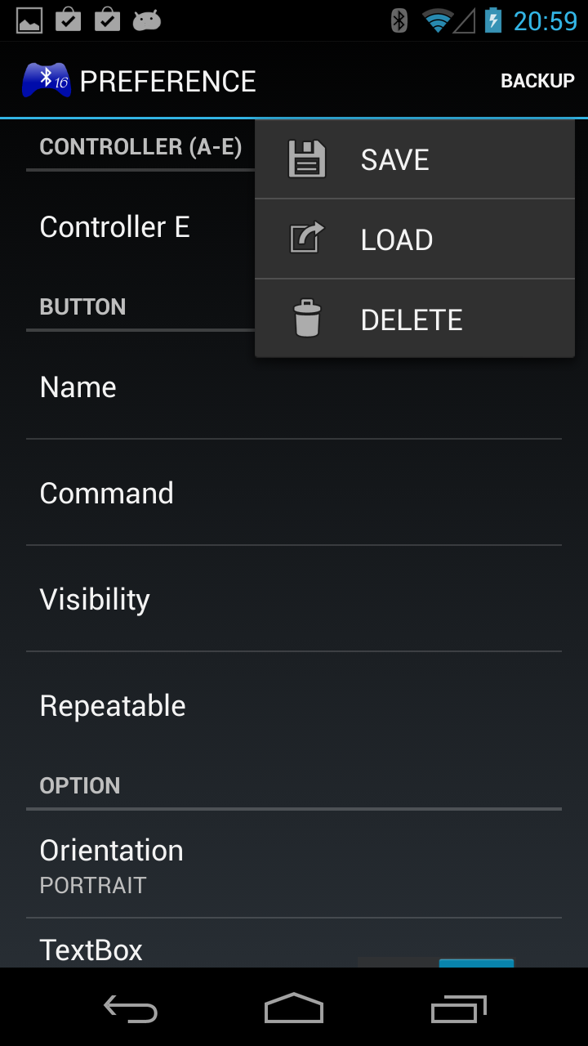This screenshot has width=588, height=1046.
Task: Open the Repeatable preference
Action: 294,705
